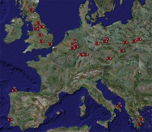Select the marker on England's north-east coast
Viewport: 152px width, 132px height.
pos(42,26)
